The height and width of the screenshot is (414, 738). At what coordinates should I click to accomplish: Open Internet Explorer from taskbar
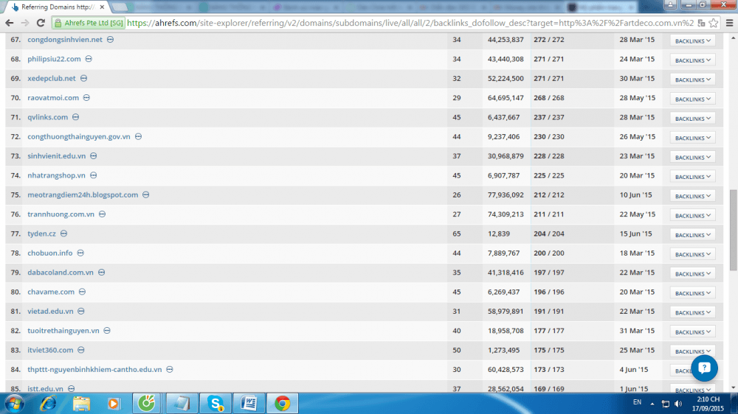(x=48, y=403)
